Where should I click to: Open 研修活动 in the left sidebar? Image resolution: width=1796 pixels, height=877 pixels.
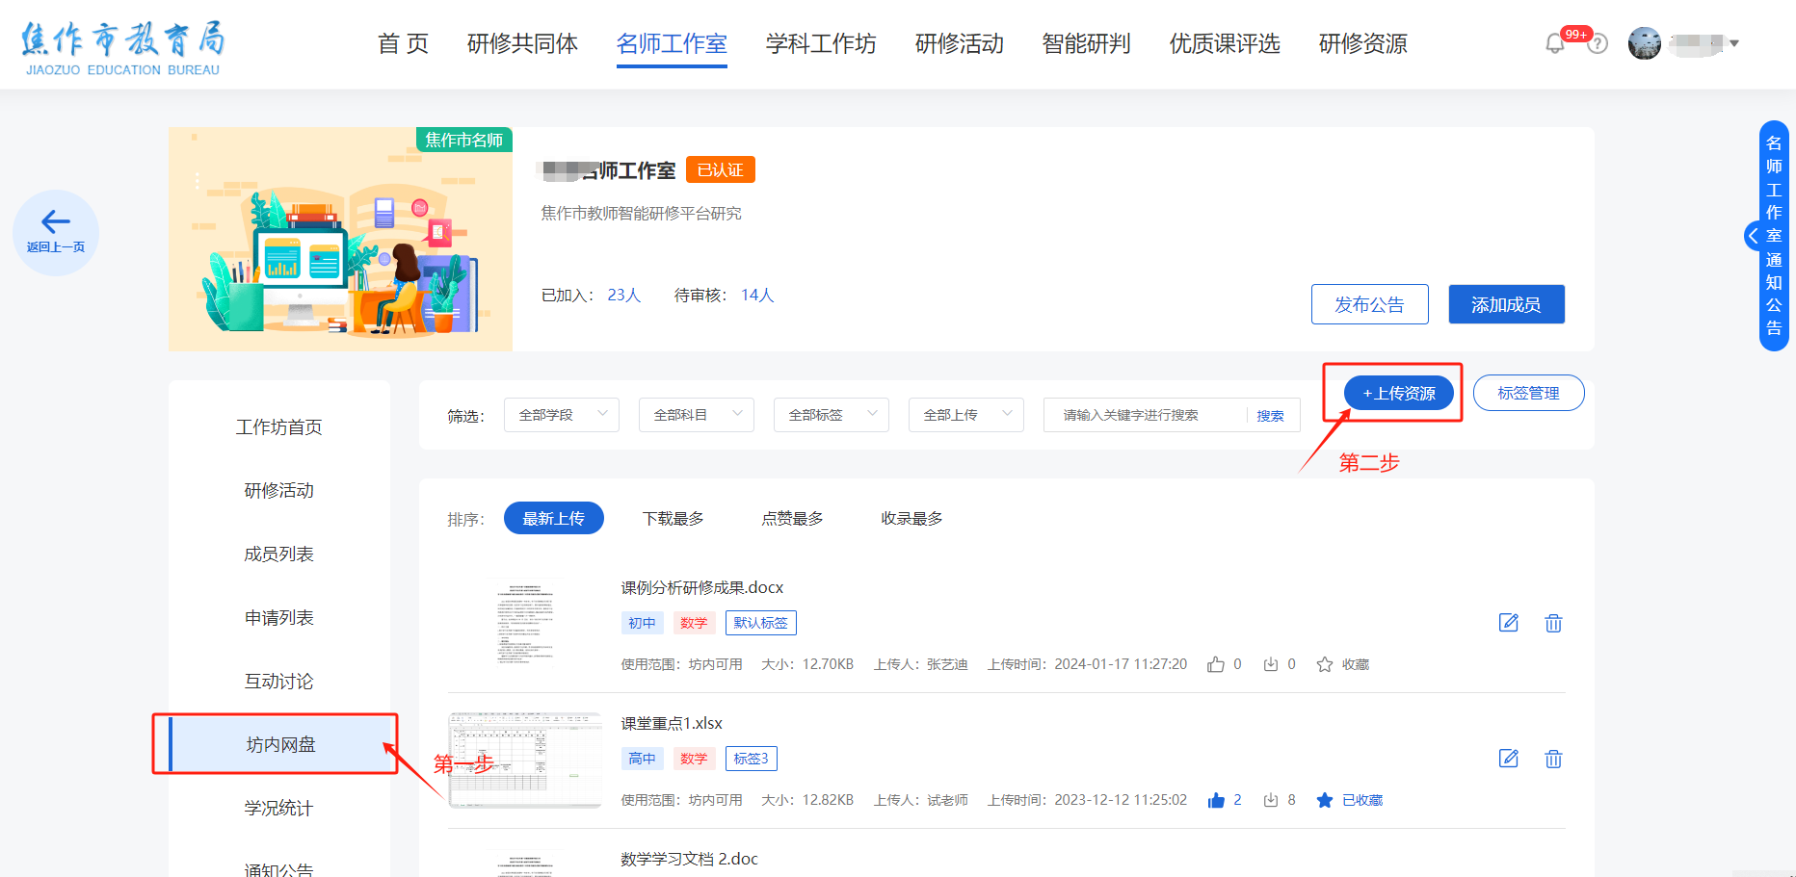(x=279, y=490)
